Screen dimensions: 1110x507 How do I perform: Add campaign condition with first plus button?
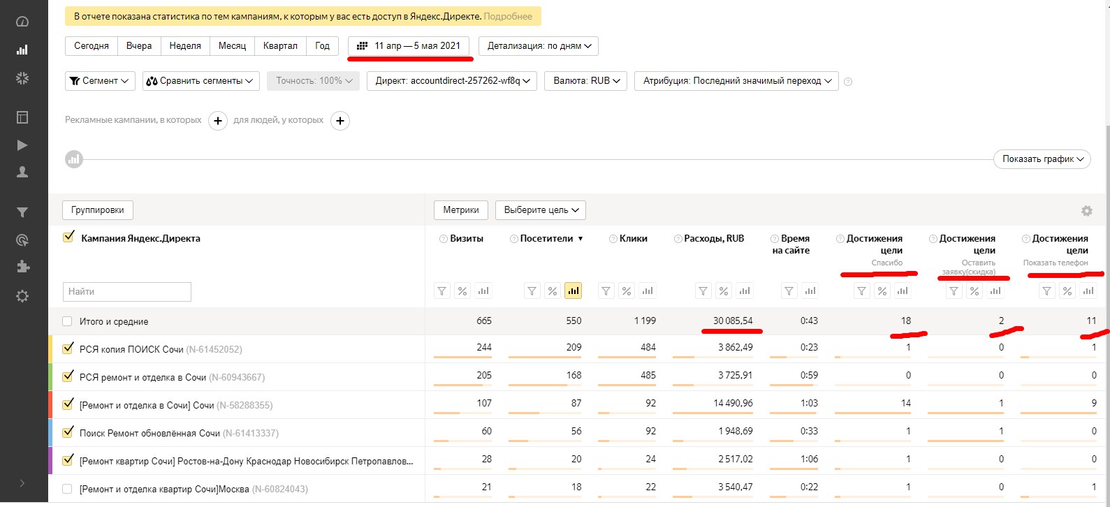click(218, 121)
